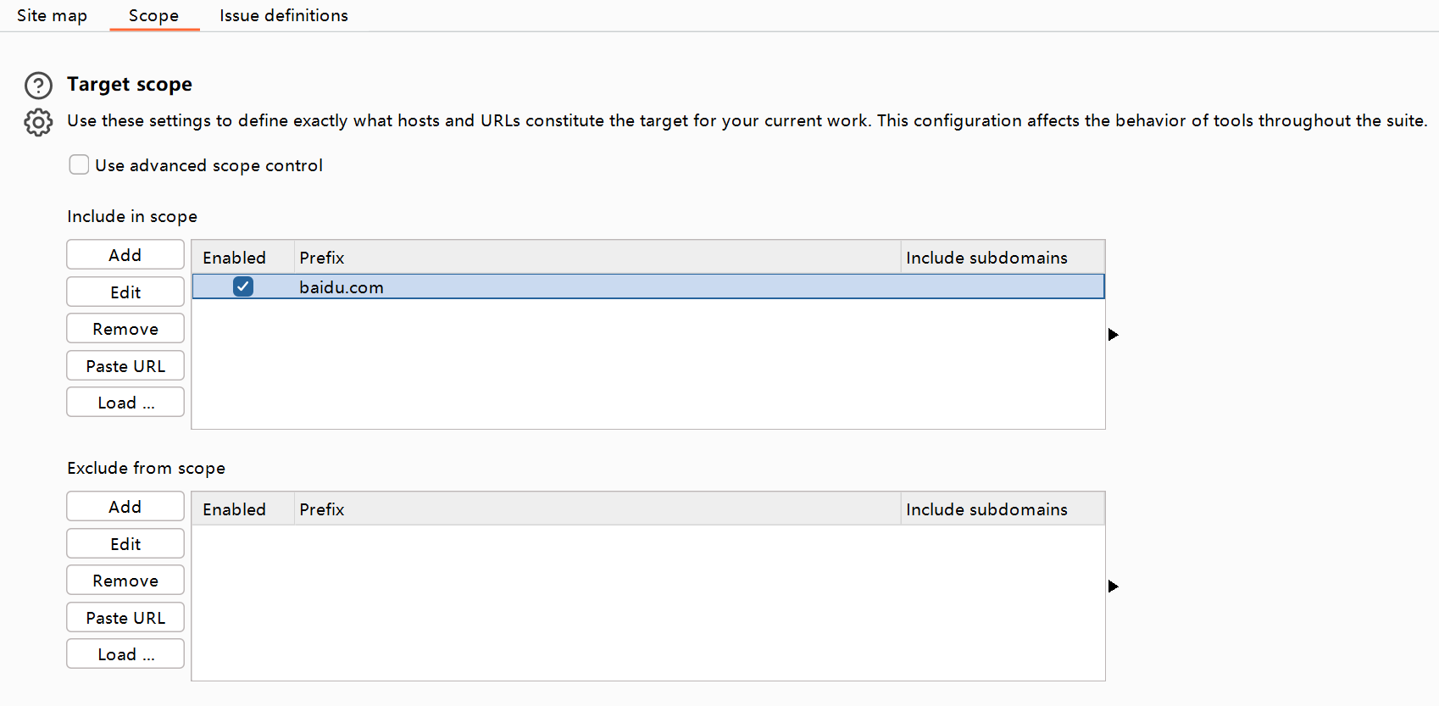
Task: Open the Target scope settings gear
Action: point(38,122)
